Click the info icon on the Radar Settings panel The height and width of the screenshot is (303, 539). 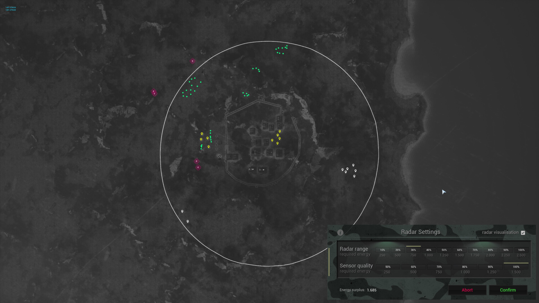tap(341, 232)
